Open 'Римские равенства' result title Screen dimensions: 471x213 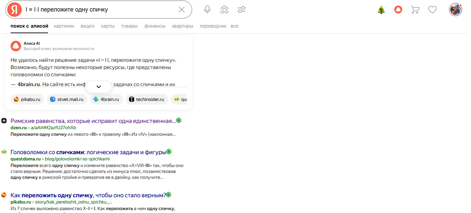coord(93,121)
